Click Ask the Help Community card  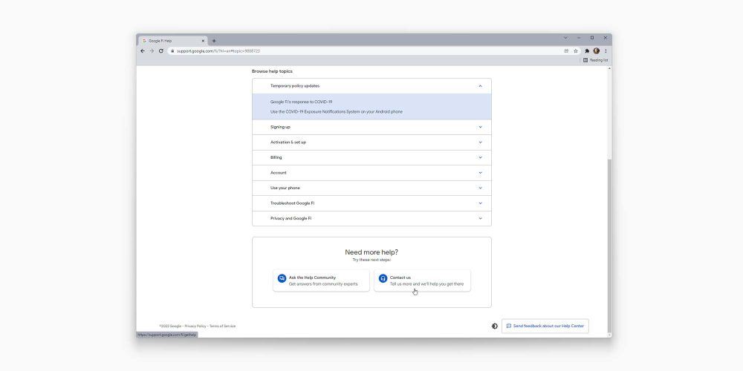[321, 280]
